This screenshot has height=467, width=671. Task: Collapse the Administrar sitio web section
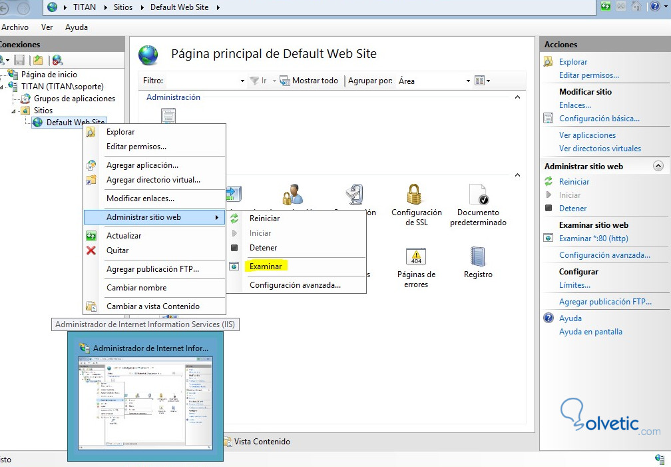point(658,167)
